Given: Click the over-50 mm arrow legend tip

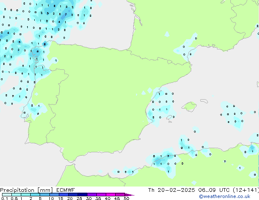Looking at the screenshot, I should 129,195.
